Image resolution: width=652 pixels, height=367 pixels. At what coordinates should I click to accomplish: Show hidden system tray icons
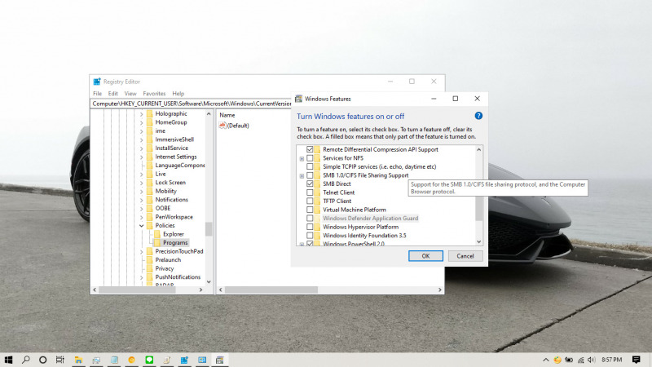(546, 360)
